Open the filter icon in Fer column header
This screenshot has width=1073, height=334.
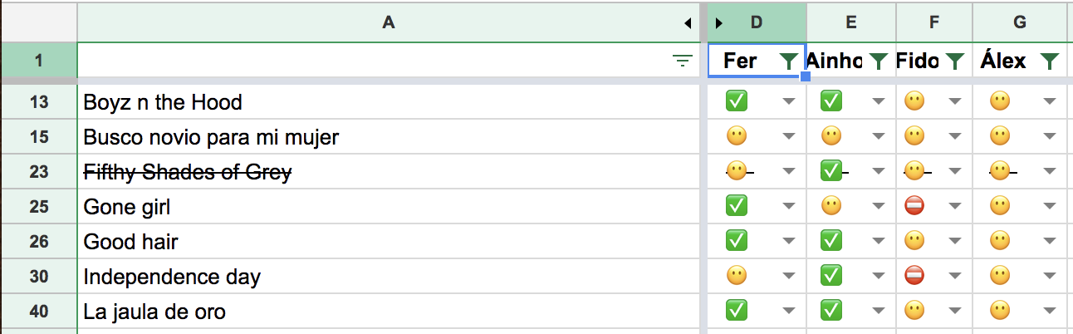click(x=789, y=61)
